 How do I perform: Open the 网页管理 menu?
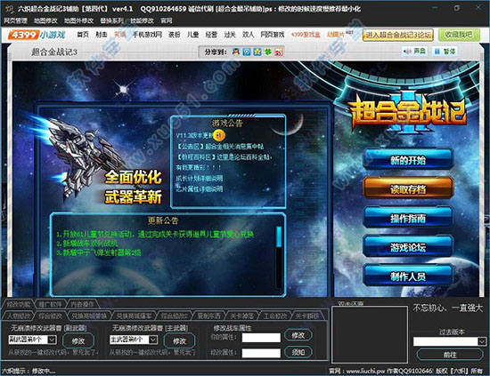pos(16,21)
